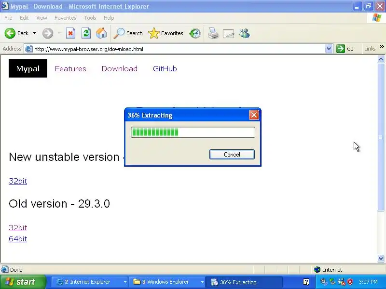This screenshot has height=289, width=386.
Task: Open the GitHub navigation link
Action: [x=165, y=68]
